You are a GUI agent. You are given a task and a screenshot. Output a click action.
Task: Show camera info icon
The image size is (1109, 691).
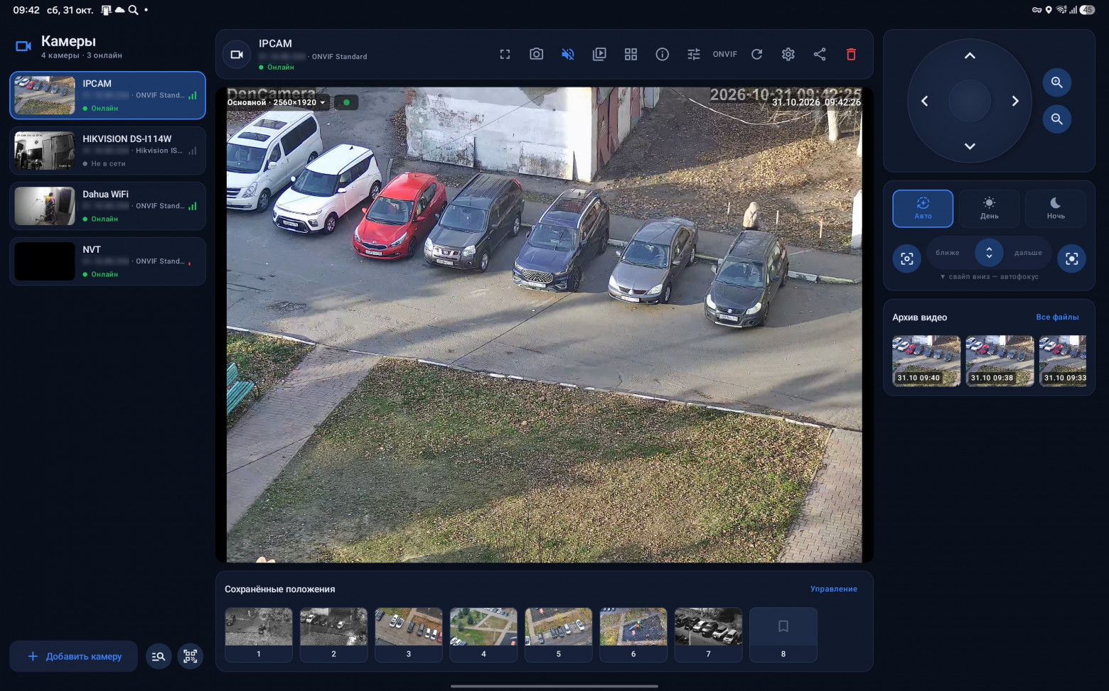[662, 54]
